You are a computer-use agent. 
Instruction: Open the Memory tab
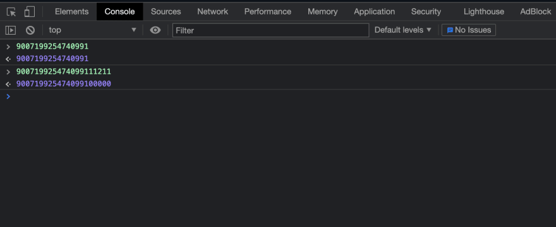tap(322, 12)
